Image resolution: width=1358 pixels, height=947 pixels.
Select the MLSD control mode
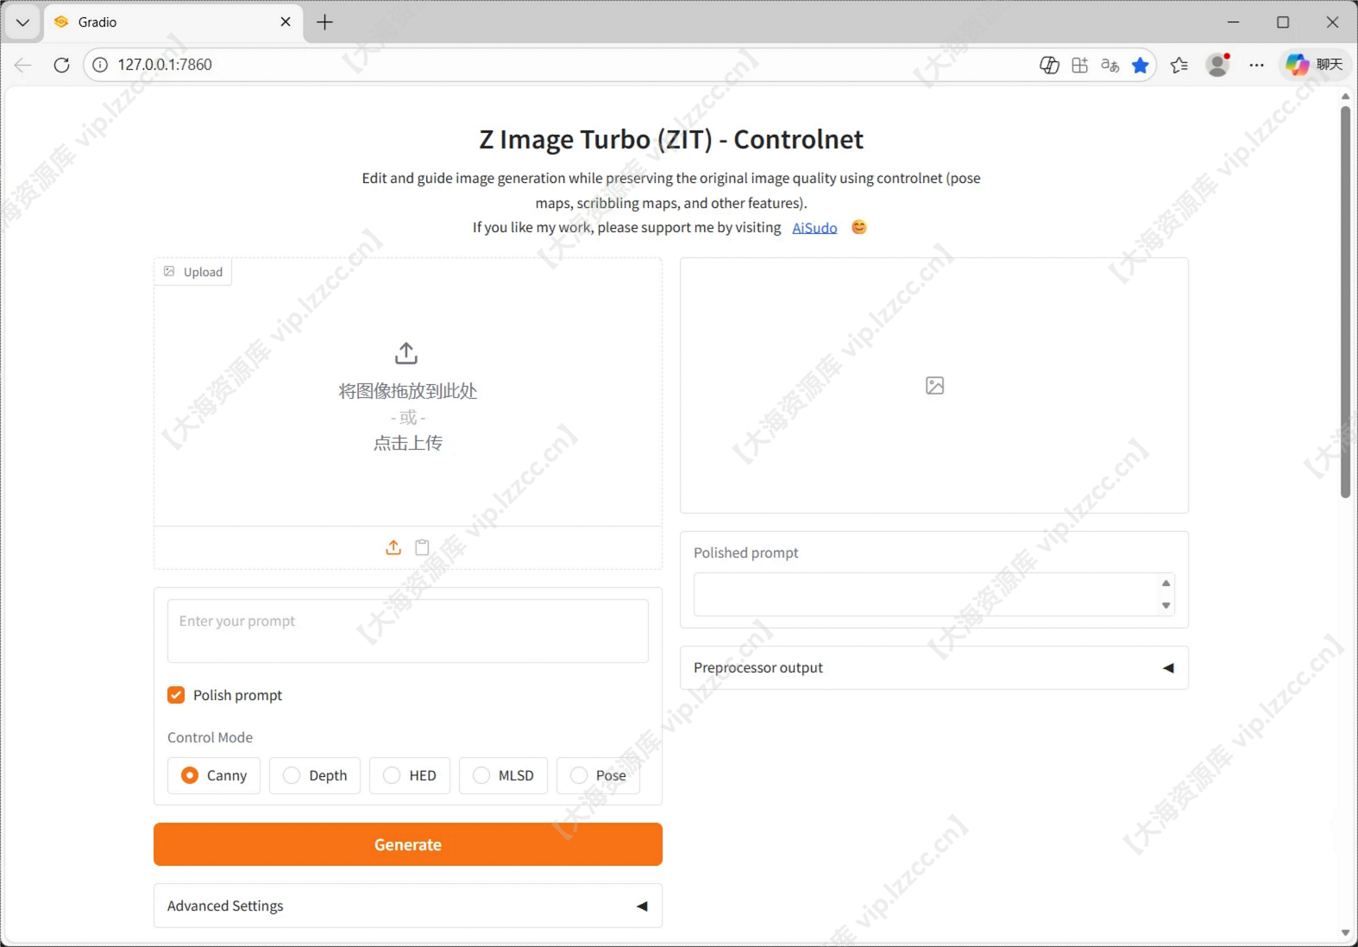pyautogui.click(x=504, y=775)
